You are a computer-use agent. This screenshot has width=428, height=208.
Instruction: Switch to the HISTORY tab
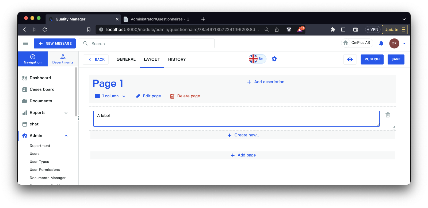(177, 59)
